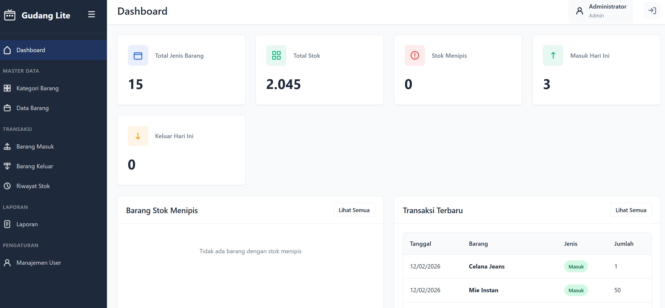Click the Gudang Lite logo icon
Screen dimensions: 665x308
[x=10, y=15]
